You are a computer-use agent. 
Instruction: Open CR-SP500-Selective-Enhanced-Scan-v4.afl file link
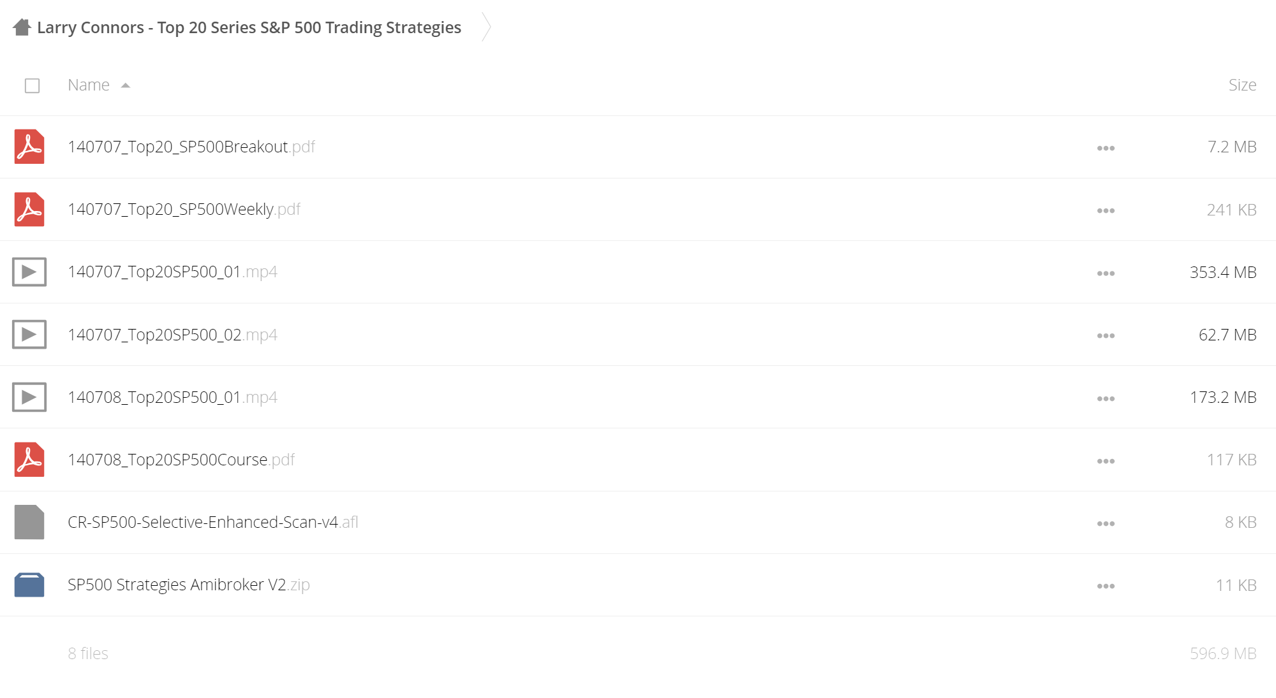(x=213, y=522)
